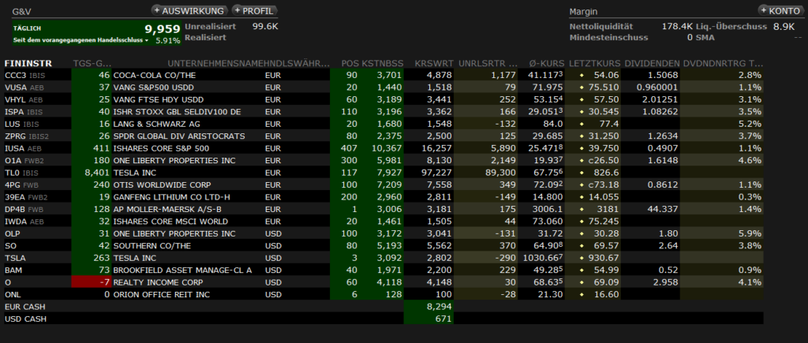
Task: Sort by the FININSTR column header
Action: tap(28, 62)
